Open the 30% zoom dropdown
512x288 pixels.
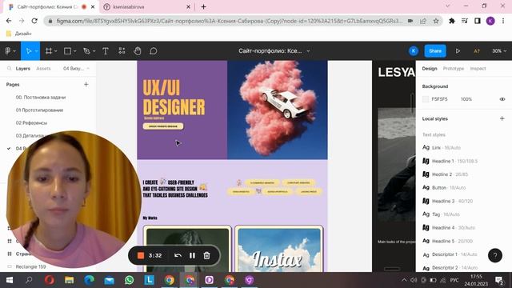[499, 51]
